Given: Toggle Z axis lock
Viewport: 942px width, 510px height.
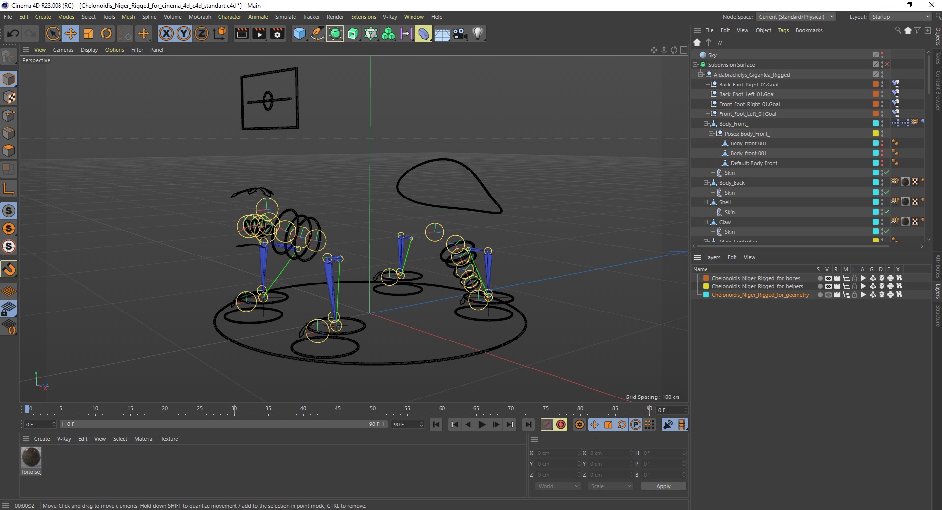Looking at the screenshot, I should pyautogui.click(x=202, y=33).
